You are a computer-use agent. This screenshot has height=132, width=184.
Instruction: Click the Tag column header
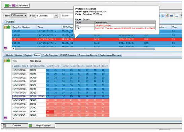177,27
